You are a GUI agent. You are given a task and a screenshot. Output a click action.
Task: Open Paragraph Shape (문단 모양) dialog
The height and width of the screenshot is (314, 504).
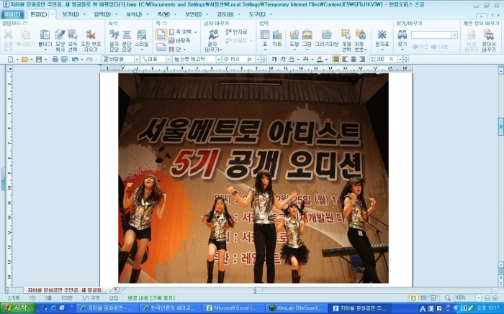coord(127,34)
